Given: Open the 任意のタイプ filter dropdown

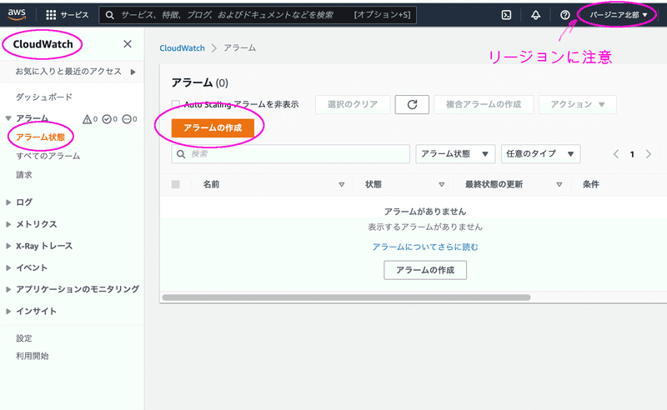Looking at the screenshot, I should point(540,154).
